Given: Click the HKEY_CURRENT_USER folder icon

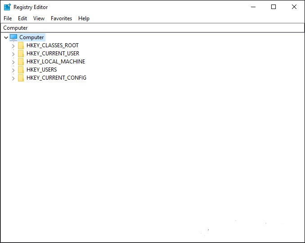Looking at the screenshot, I should pos(21,54).
